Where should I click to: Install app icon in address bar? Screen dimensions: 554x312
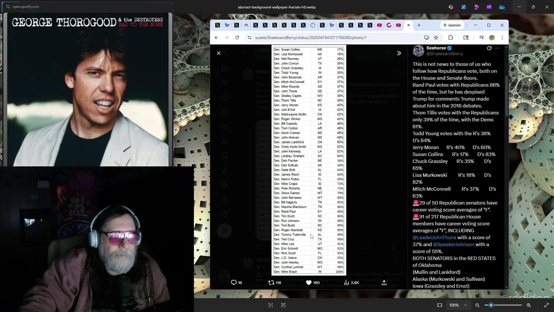pyautogui.click(x=426, y=38)
